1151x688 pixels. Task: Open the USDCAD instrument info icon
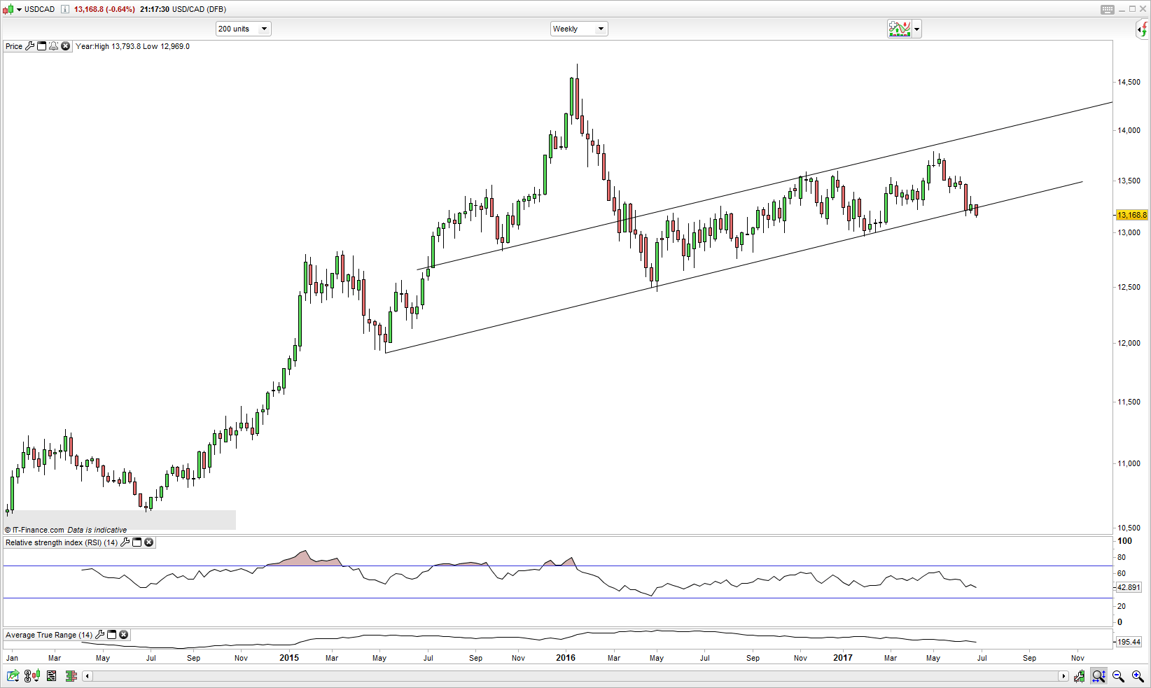tap(65, 9)
